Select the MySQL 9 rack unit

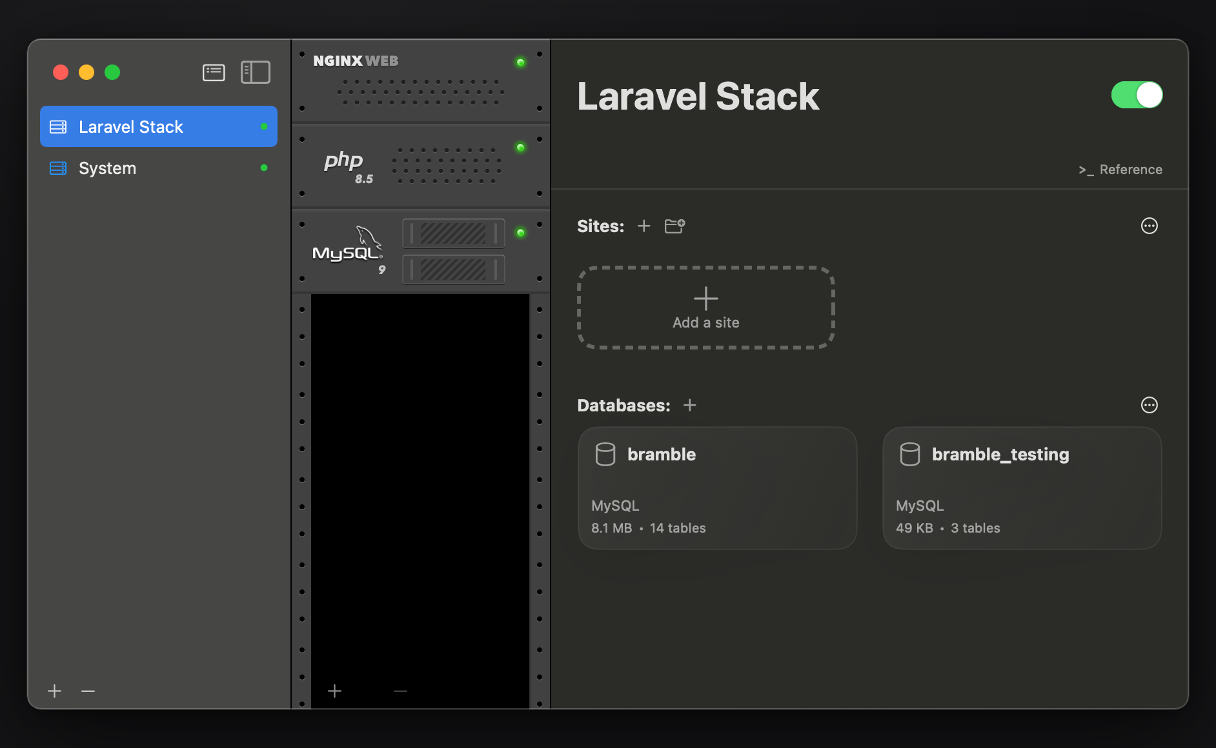click(x=421, y=251)
